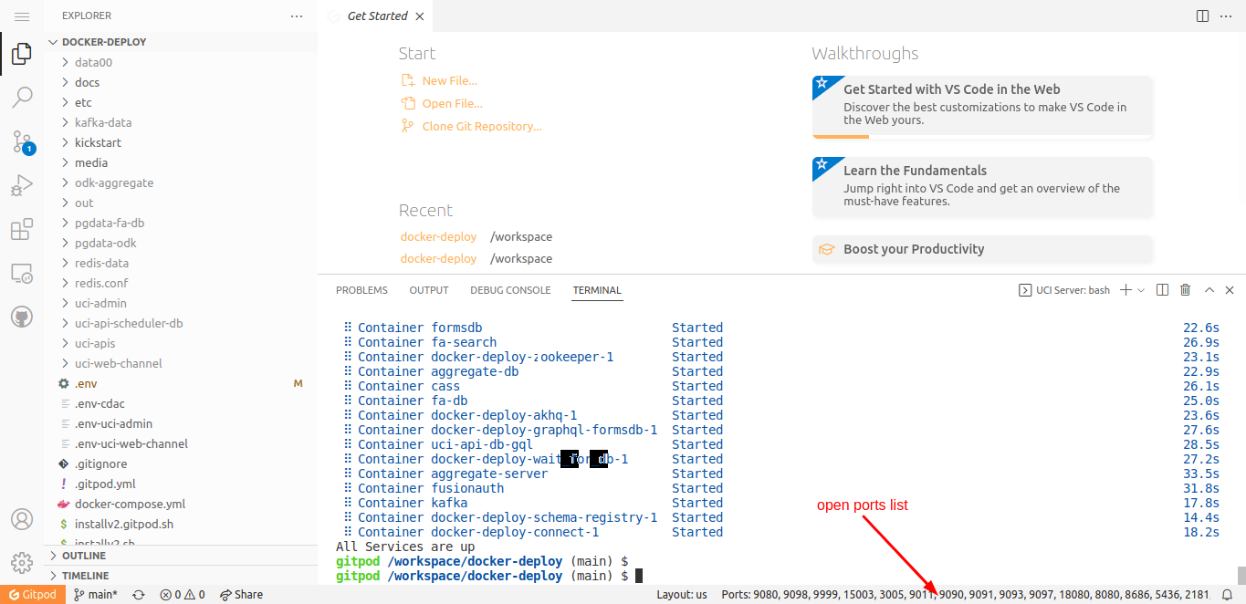
Task: Select the TERMINAL panel tab
Action: 597,290
